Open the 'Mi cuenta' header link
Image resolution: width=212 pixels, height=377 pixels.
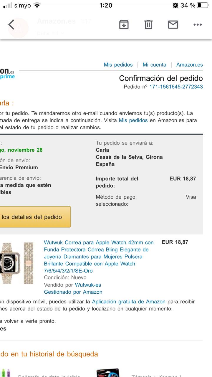[154, 65]
